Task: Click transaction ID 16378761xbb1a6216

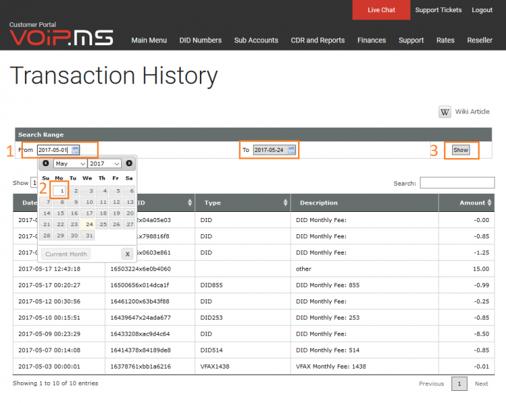Action: pyautogui.click(x=141, y=367)
